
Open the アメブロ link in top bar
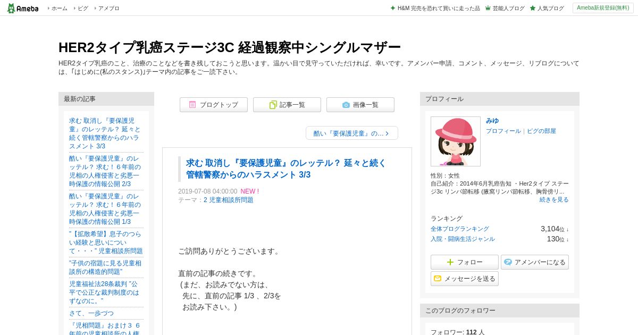[x=108, y=9]
